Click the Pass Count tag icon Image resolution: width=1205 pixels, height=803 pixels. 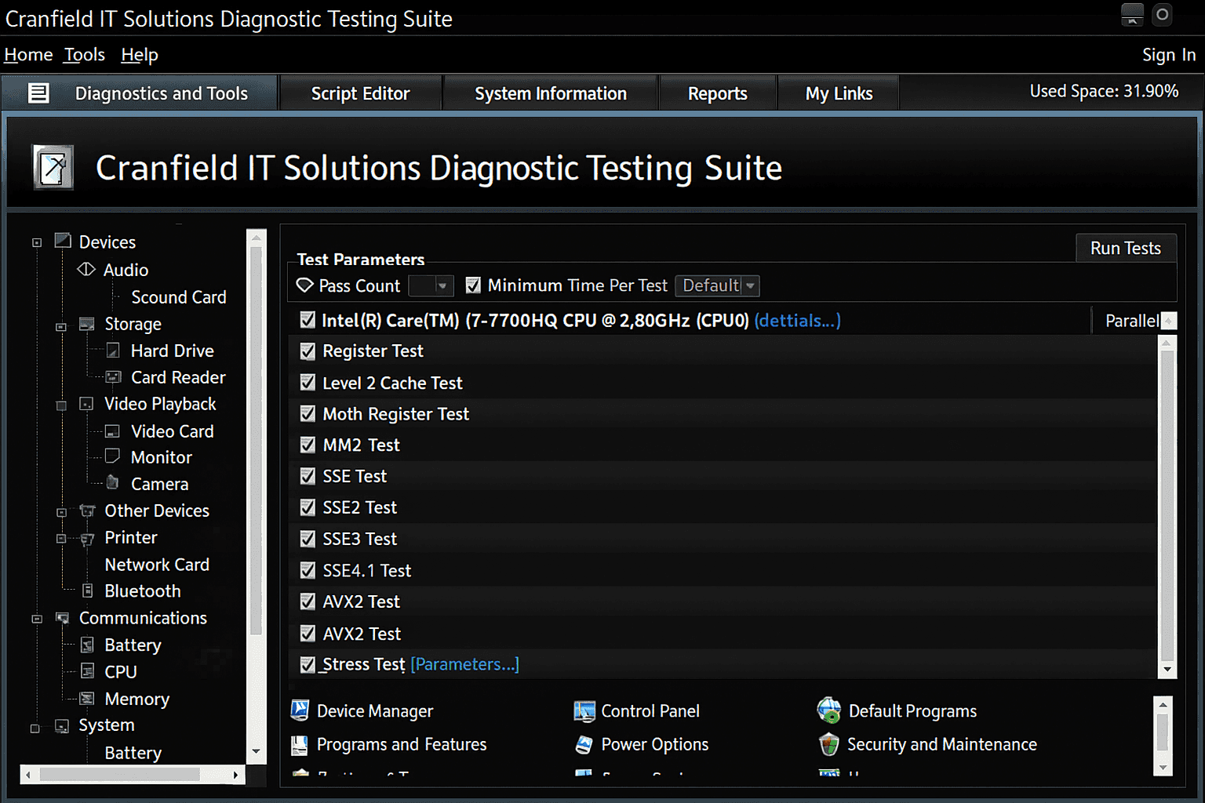(304, 285)
